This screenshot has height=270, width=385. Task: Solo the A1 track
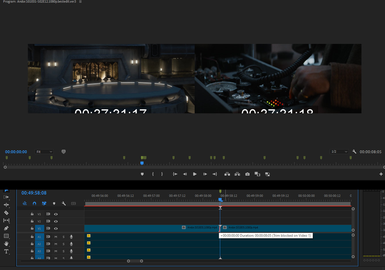63,237
